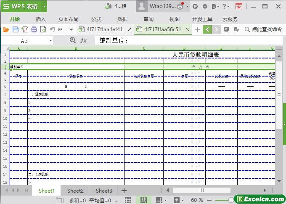The image size is (286, 204).
Task: Click the Undo arrow icon
Action: pyautogui.click(x=53, y=29)
